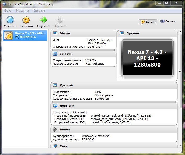
Task: Click the Дисплей section screen icon
Action: click(55, 85)
